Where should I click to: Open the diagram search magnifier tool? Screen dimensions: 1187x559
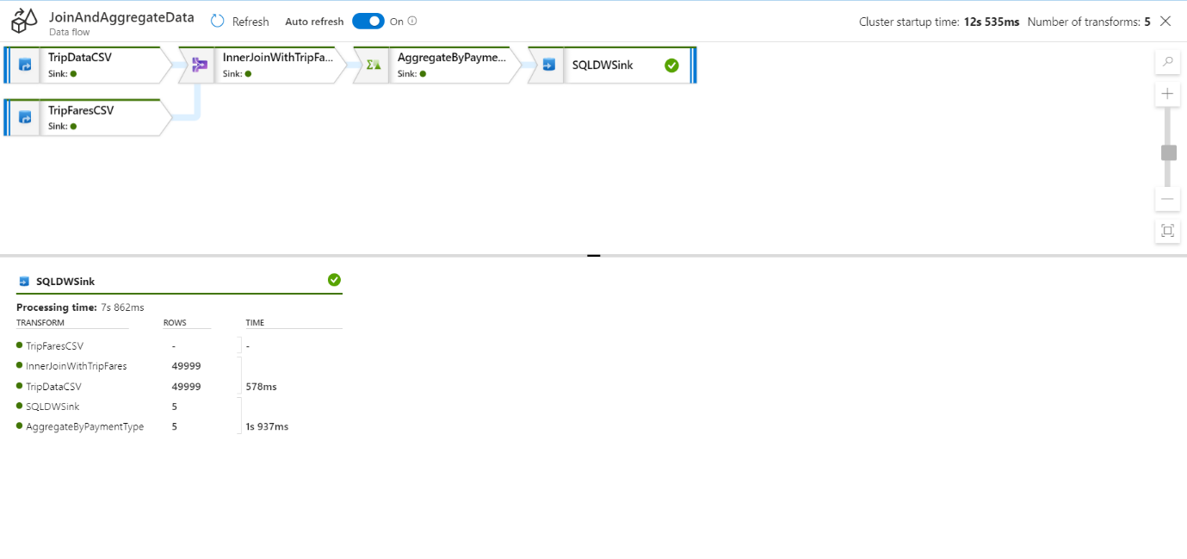click(x=1167, y=61)
